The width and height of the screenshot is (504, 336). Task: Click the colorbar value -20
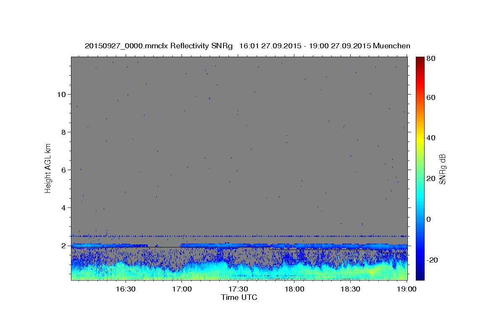tap(432, 260)
